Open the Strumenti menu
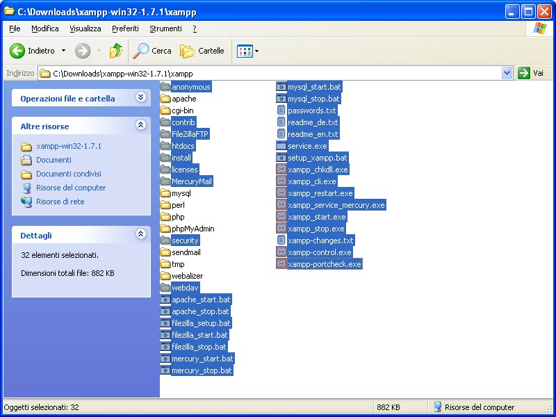This screenshot has height=417, width=556. tap(165, 28)
